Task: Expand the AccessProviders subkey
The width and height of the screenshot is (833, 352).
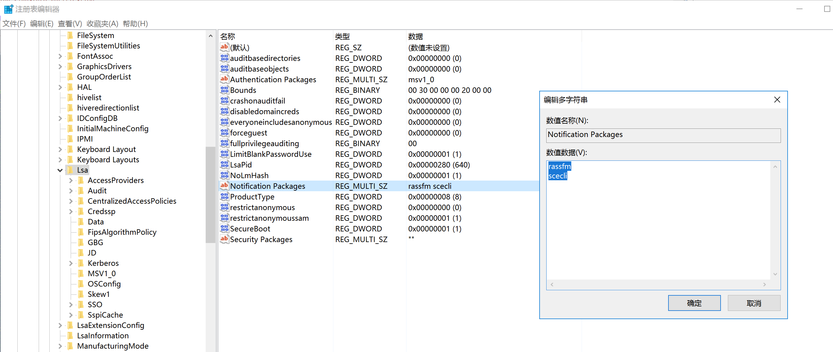Action: tap(71, 180)
